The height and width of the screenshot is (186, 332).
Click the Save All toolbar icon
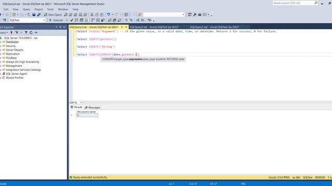pyautogui.click(x=39, y=15)
